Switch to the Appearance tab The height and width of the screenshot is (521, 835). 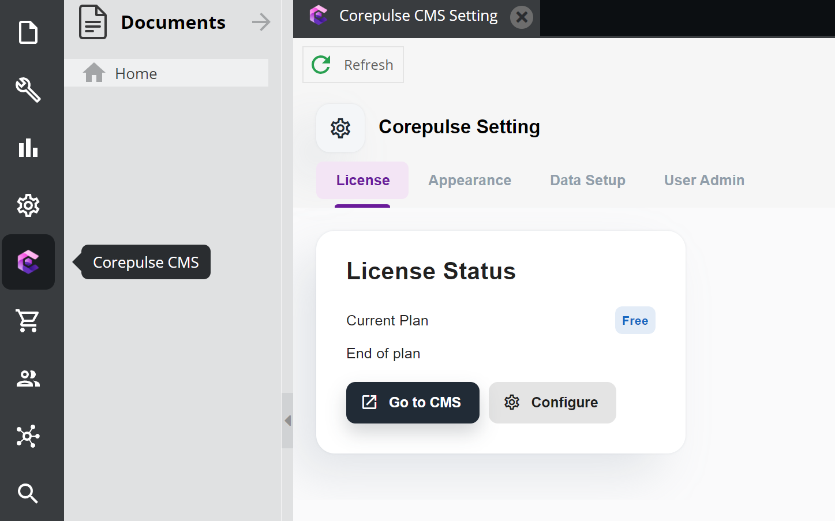tap(469, 180)
